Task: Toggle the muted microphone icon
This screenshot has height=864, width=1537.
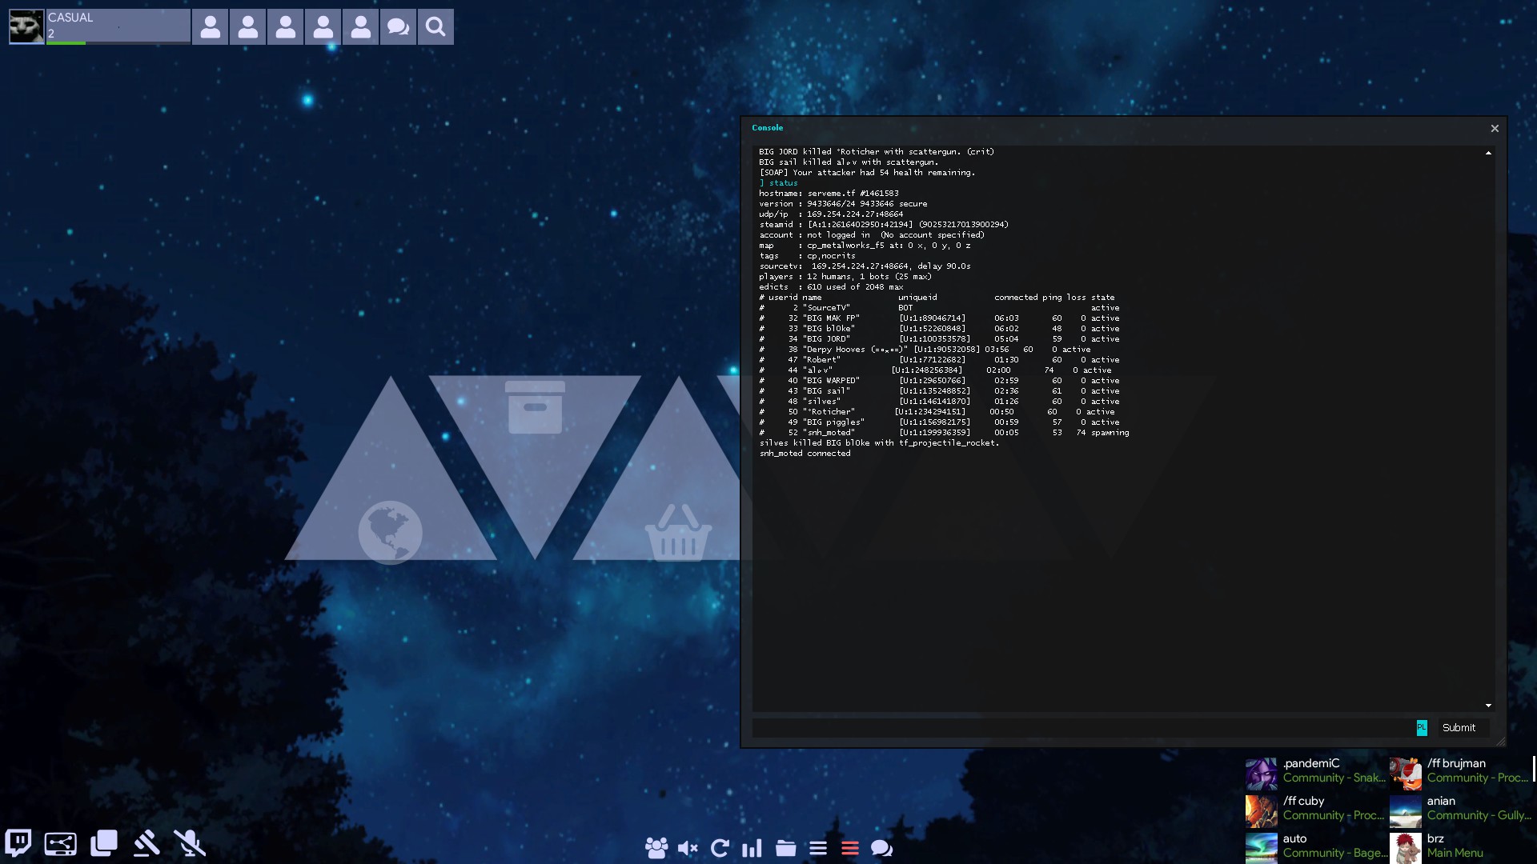Action: click(190, 843)
